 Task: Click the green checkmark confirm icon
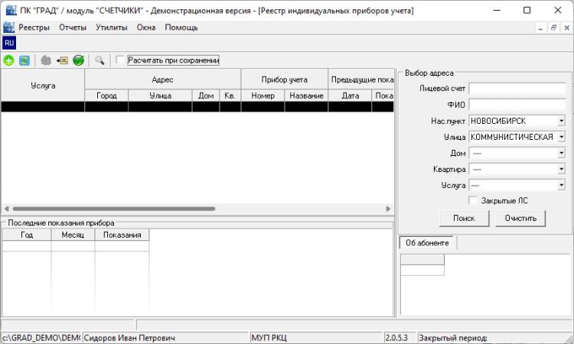pos(78,60)
